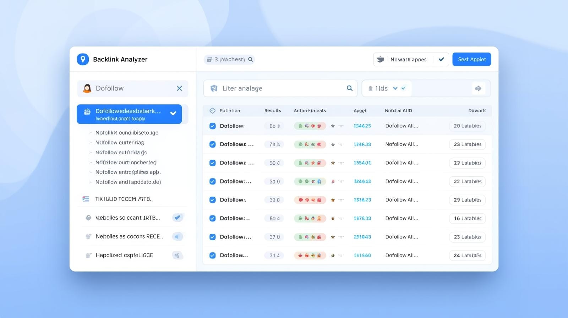This screenshot has width=568, height=318.
Task: Click the icon left of Nowart apoes
Action: pos(381,60)
